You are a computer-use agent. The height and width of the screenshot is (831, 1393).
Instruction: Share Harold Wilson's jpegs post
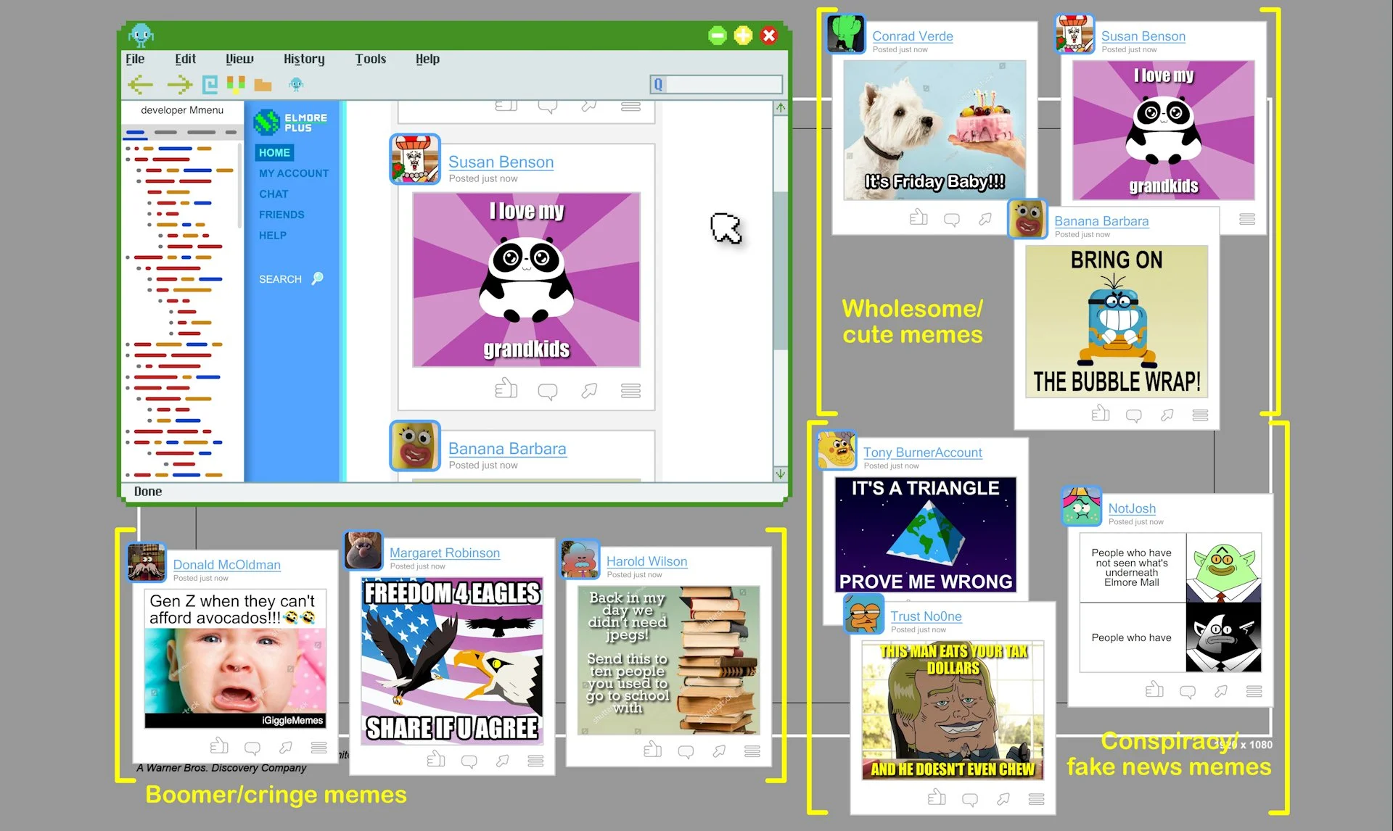719,751
